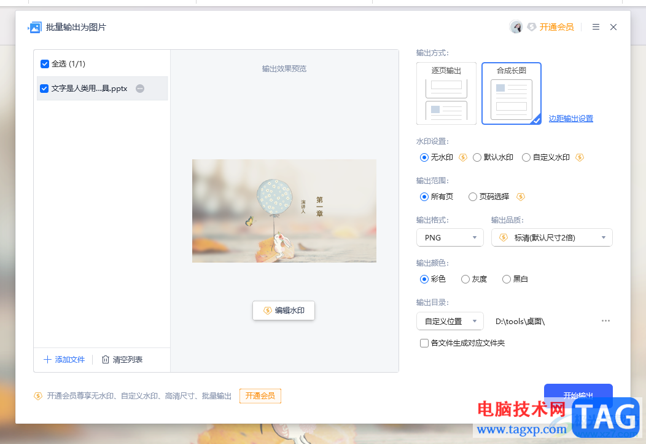Click the VIP icon in the bottom promo line
This screenshot has width=646, height=444.
[x=38, y=396]
